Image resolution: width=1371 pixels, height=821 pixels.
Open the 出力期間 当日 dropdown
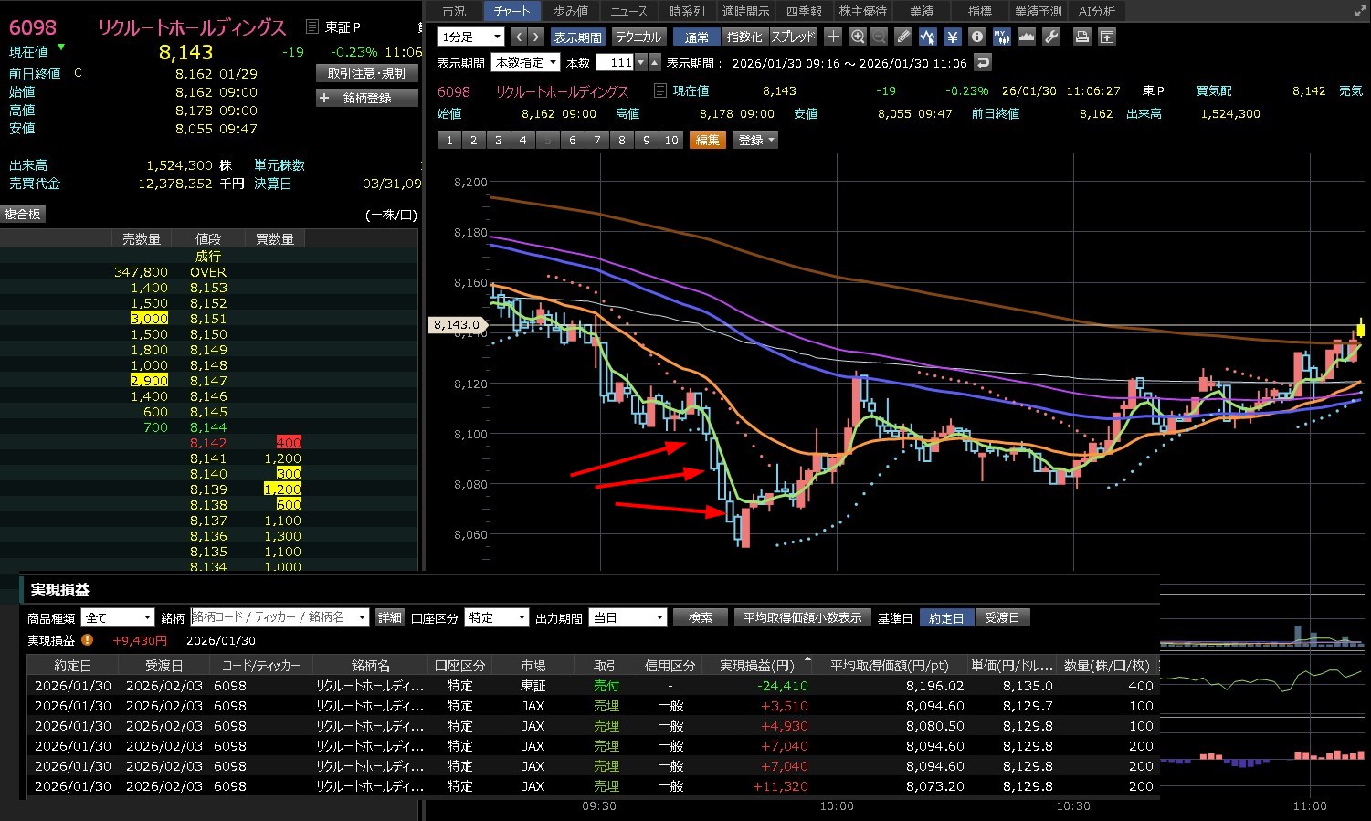pyautogui.click(x=627, y=618)
